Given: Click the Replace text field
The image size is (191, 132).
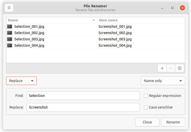Looking at the screenshot, I should tap(83, 107).
